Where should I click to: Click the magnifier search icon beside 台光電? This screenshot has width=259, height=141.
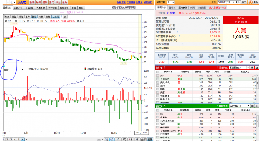[11, 2]
